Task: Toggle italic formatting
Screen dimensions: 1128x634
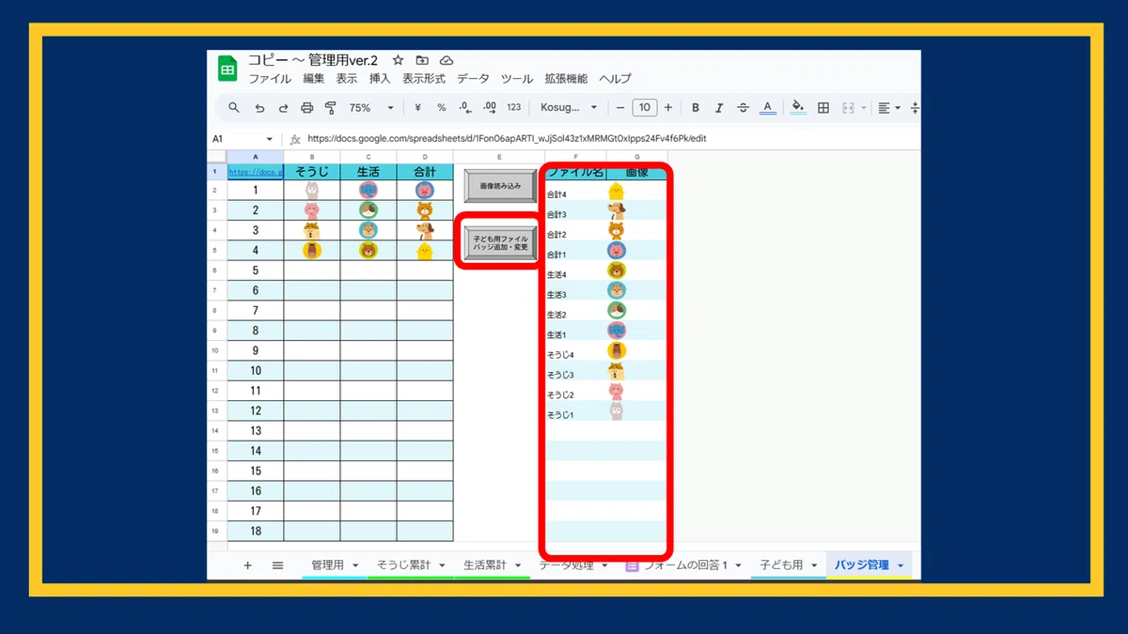Action: (x=719, y=108)
